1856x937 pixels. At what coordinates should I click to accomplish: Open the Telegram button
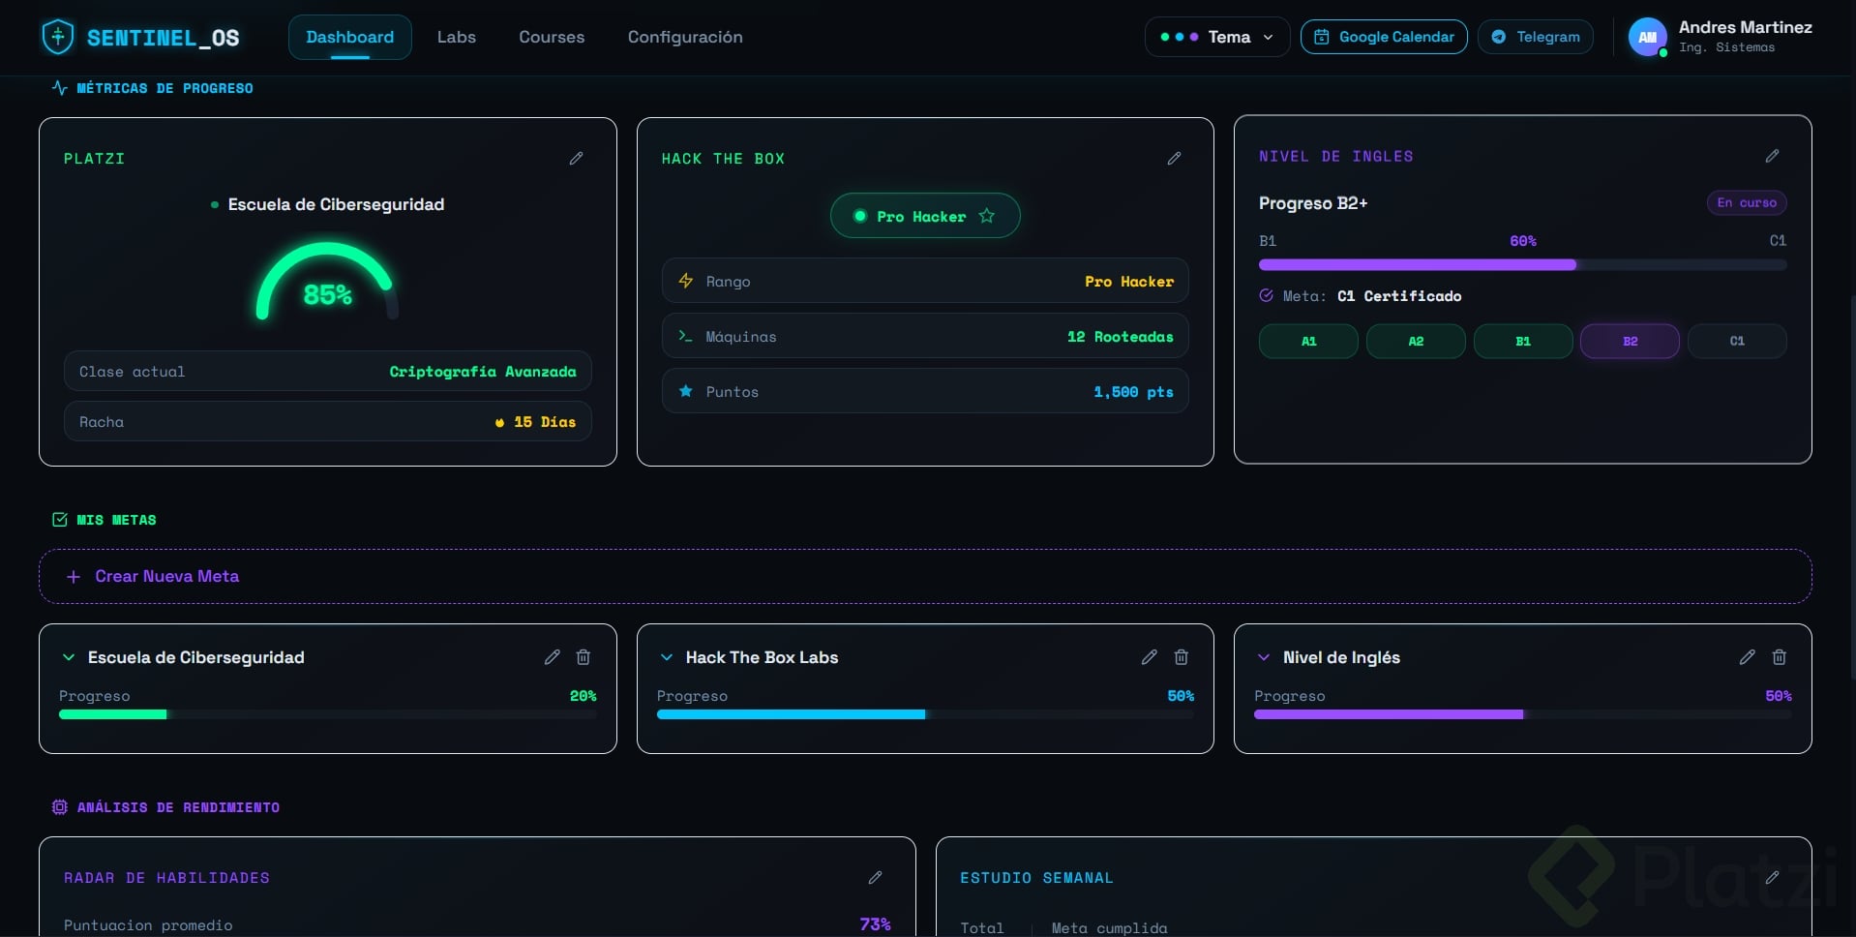(1536, 37)
